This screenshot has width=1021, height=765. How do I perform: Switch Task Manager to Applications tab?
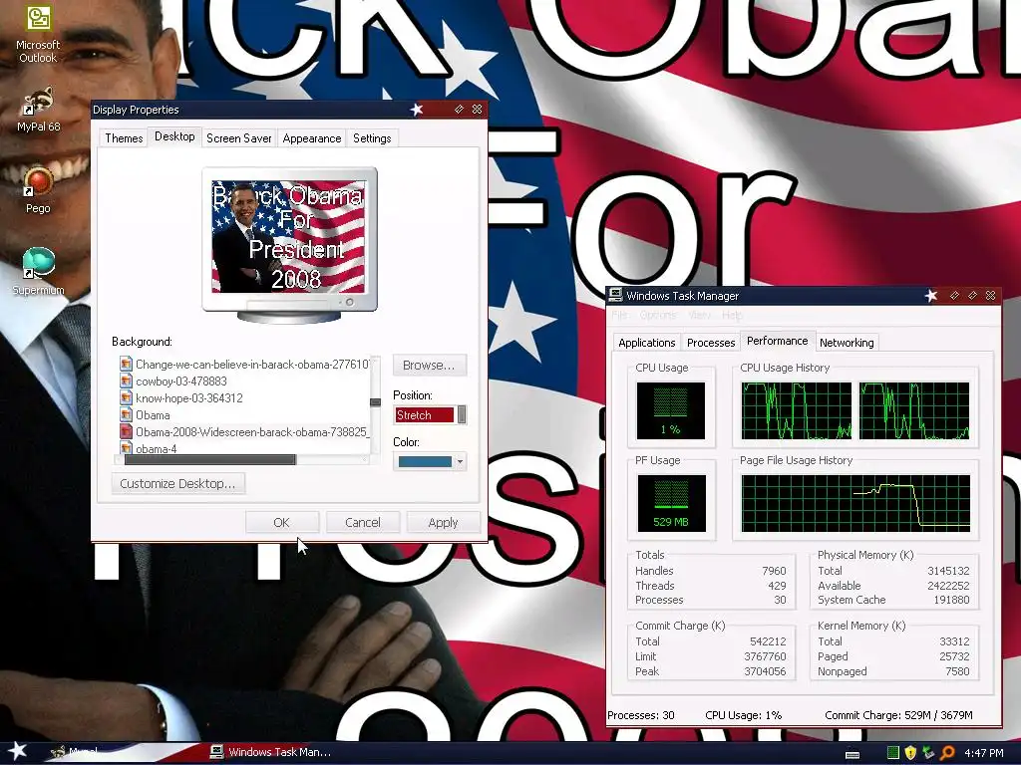pos(646,343)
